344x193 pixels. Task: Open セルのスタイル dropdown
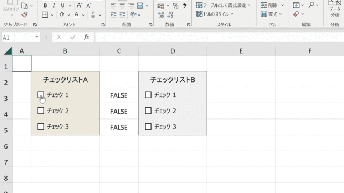coord(232,14)
